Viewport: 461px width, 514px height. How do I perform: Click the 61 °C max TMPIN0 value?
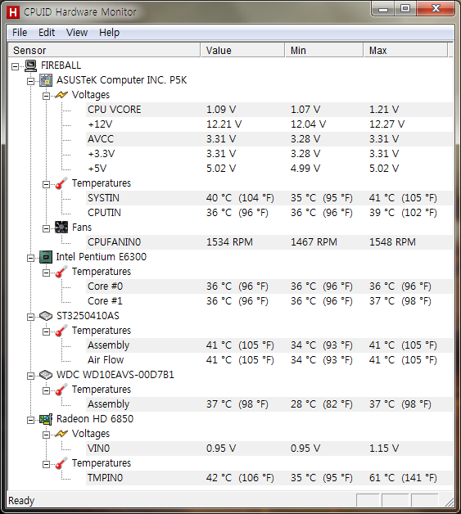pyautogui.click(x=403, y=478)
